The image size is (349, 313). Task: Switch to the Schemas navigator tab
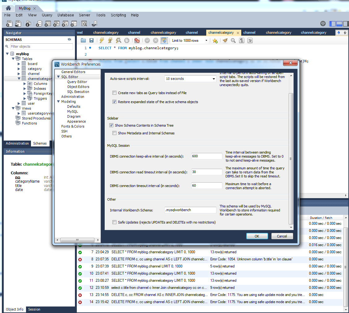tap(40, 143)
